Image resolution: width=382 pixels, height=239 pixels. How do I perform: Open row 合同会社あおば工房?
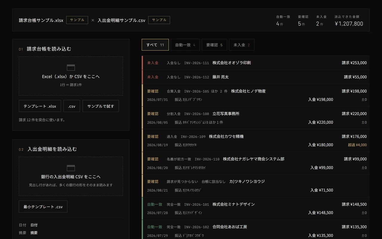[x=255, y=229]
